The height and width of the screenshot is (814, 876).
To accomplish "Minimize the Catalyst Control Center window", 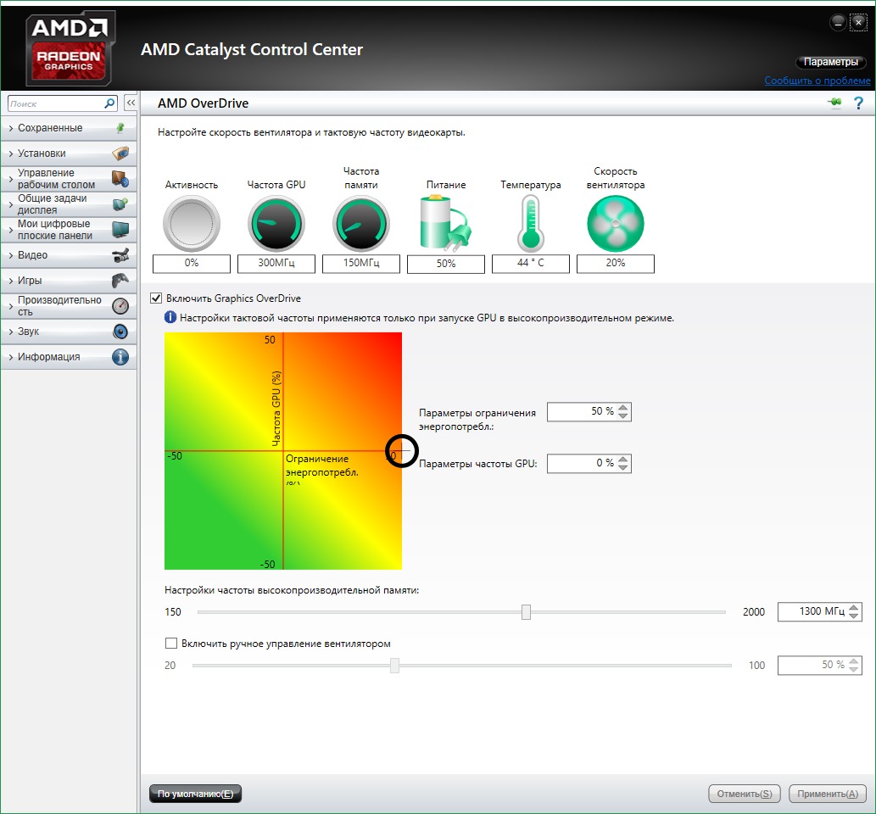I will pyautogui.click(x=838, y=22).
